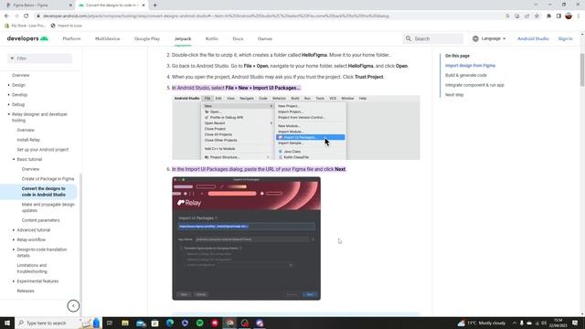Open Install Relay in the sidebar
585x329 pixels.
point(28,140)
